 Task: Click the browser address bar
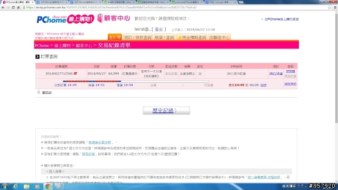(x=175, y=7)
